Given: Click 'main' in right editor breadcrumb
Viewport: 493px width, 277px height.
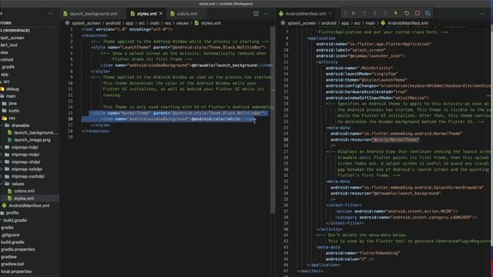Looking at the screenshot, I should click(370, 23).
